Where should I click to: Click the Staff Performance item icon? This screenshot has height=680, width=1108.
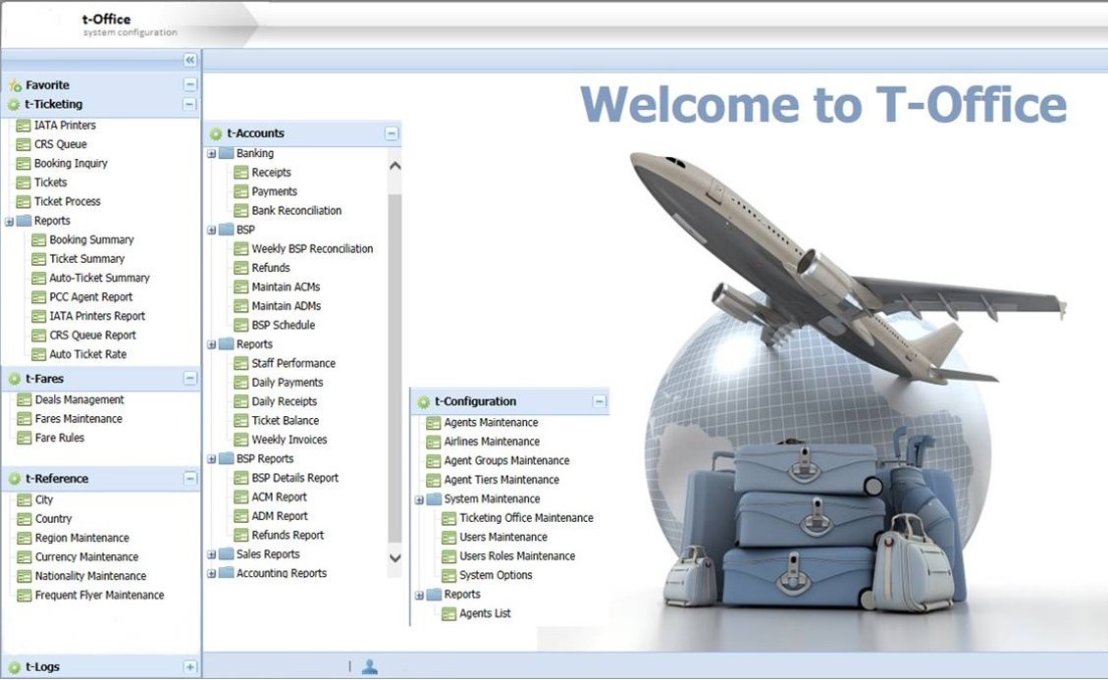[241, 363]
